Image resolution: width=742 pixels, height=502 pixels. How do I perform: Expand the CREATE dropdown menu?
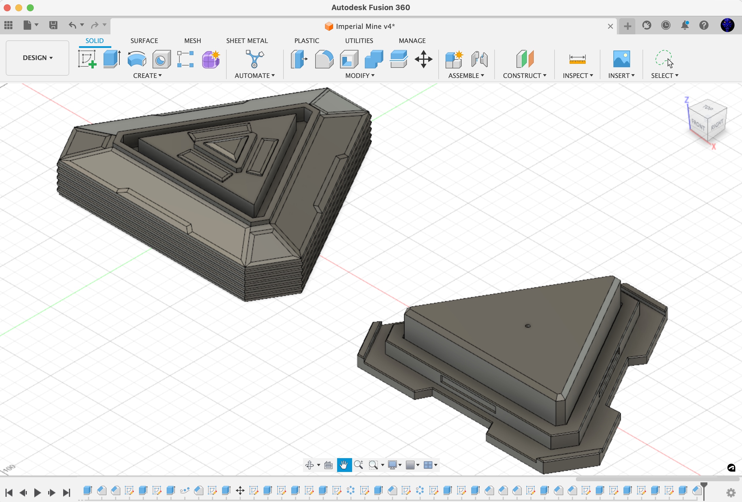click(x=147, y=76)
